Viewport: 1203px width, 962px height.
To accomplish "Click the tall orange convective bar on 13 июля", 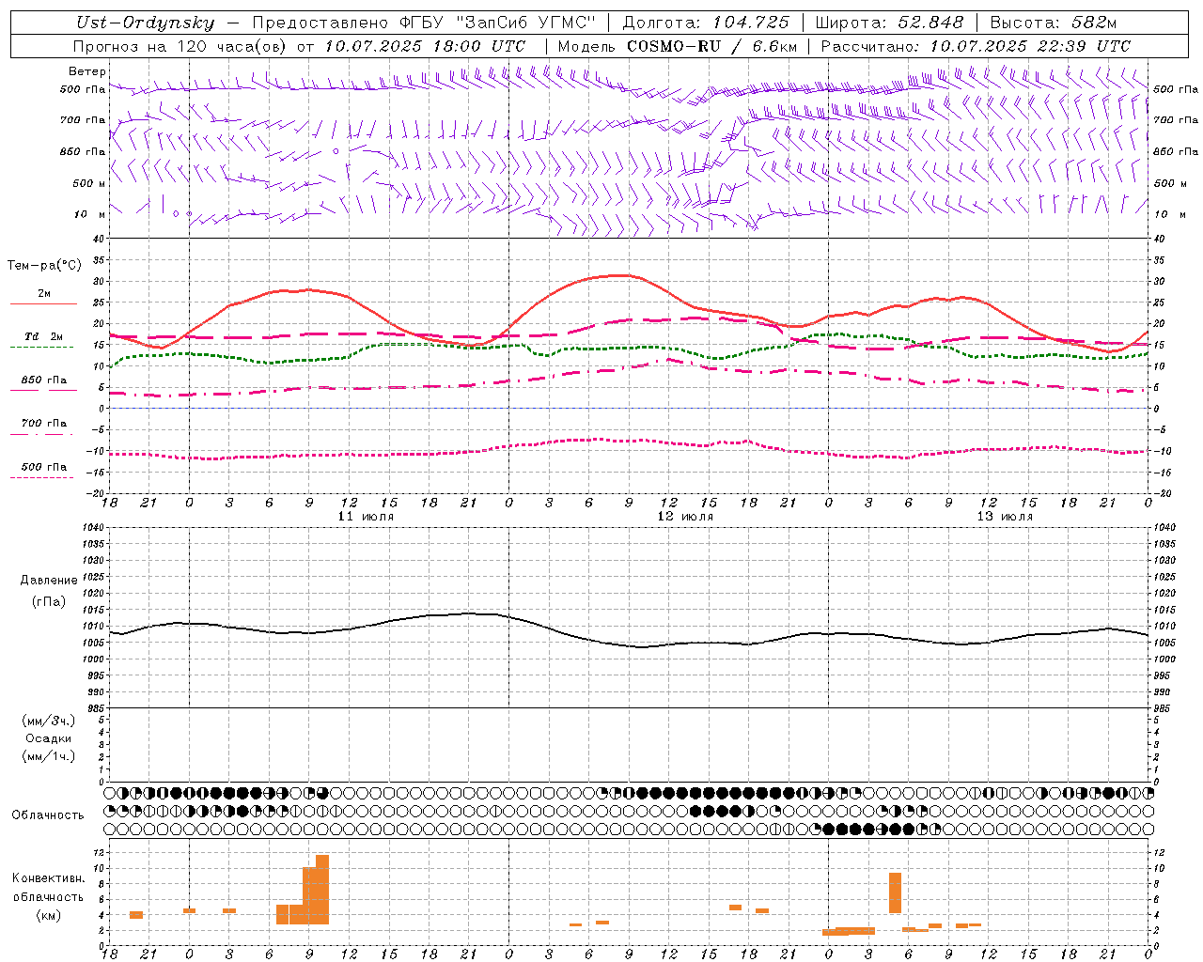I will pos(895,893).
